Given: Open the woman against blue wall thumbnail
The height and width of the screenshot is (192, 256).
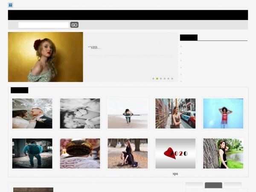Looking at the screenshot, I should pos(223,113).
